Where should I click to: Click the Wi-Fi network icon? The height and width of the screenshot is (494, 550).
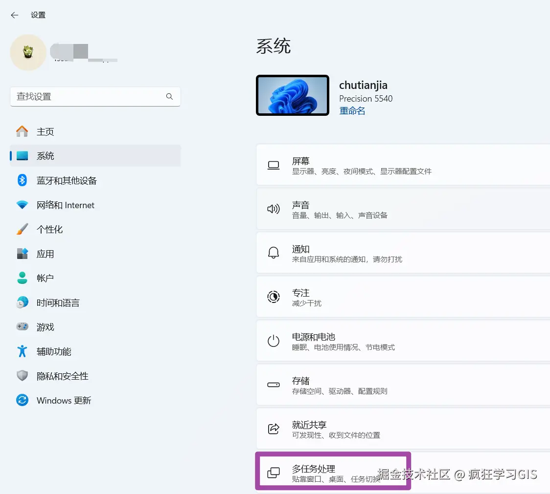(x=22, y=205)
